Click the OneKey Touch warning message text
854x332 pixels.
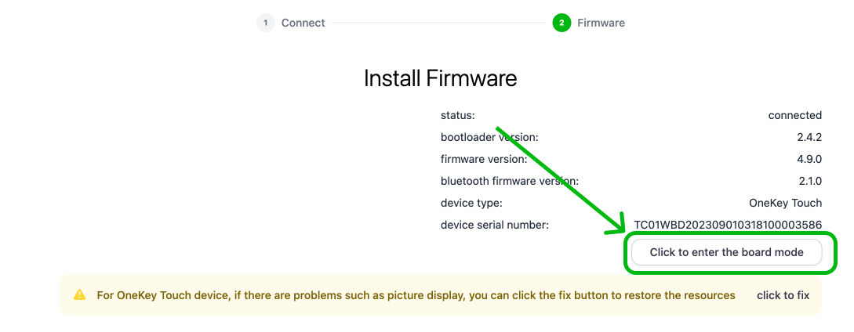pos(416,295)
